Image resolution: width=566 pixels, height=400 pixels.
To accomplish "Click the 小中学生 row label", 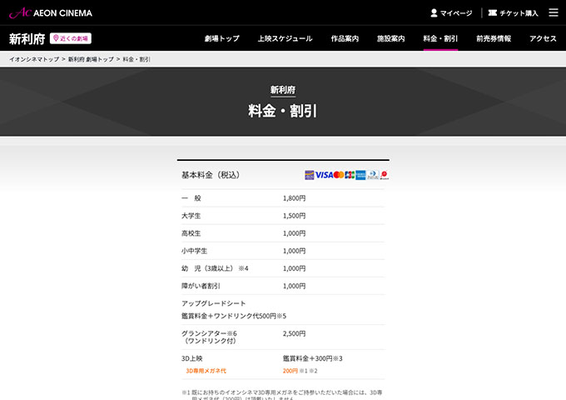I will click(x=194, y=251).
